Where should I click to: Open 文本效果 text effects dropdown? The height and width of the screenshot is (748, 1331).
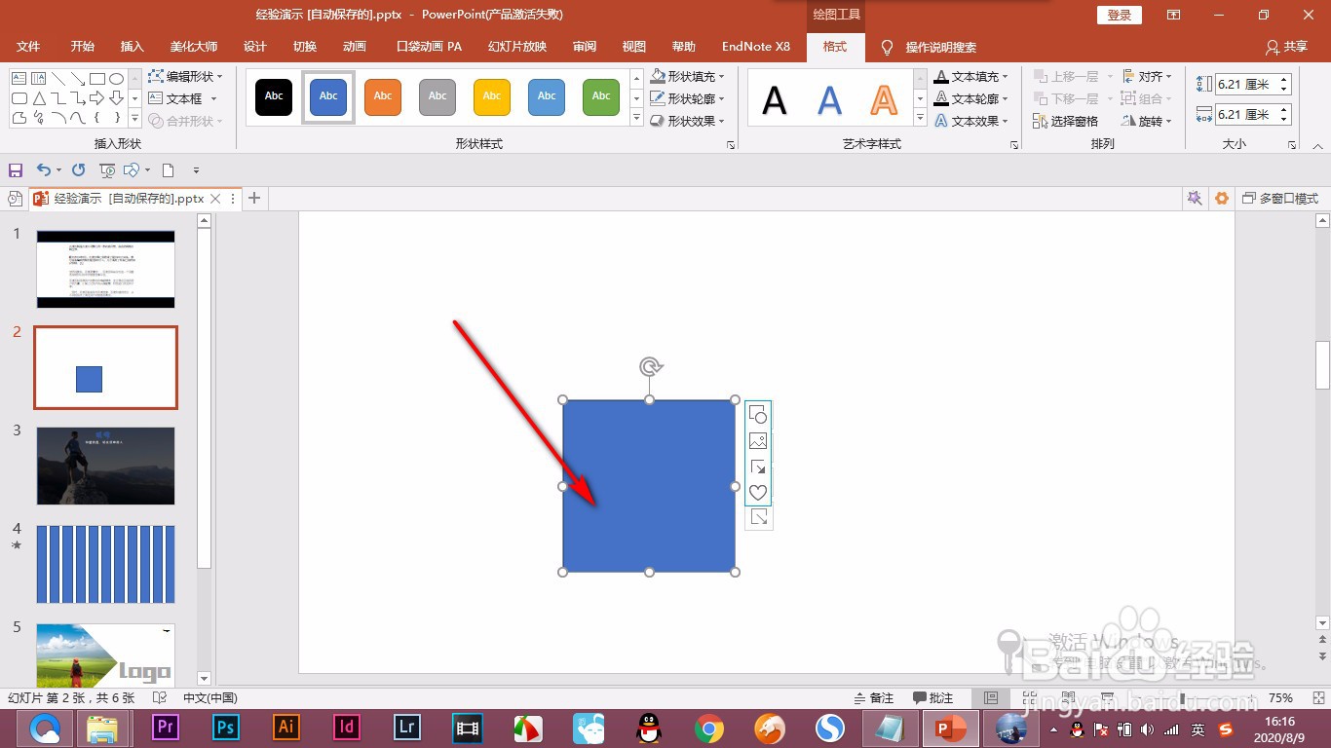click(971, 121)
